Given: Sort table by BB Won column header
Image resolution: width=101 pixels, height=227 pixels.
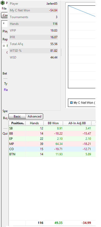Looking at the screenshot, I should [x=53, y=123].
